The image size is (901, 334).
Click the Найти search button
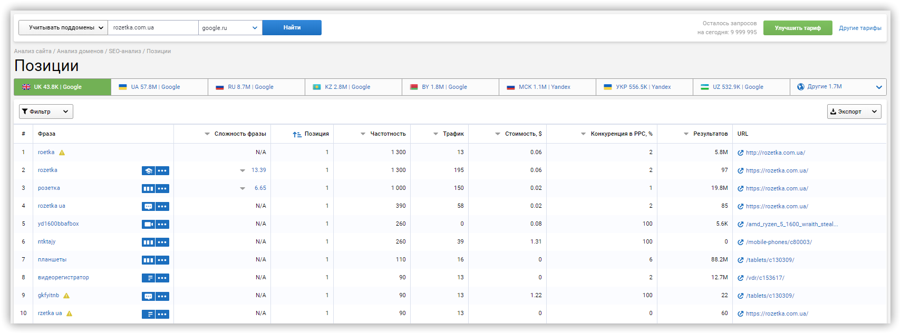point(292,27)
